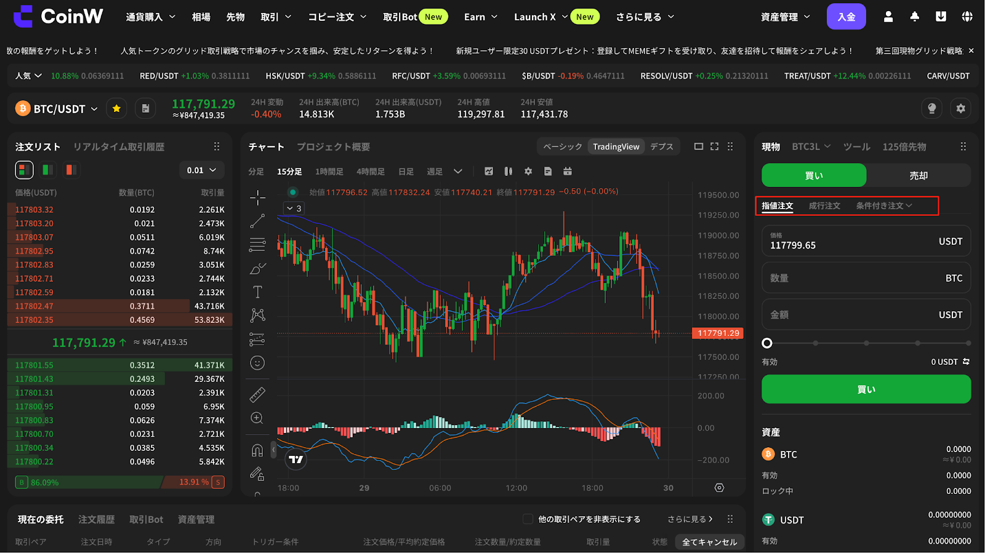The height and width of the screenshot is (553, 985).
Task: Hide other trading pairs checkbox
Action: [x=528, y=519]
